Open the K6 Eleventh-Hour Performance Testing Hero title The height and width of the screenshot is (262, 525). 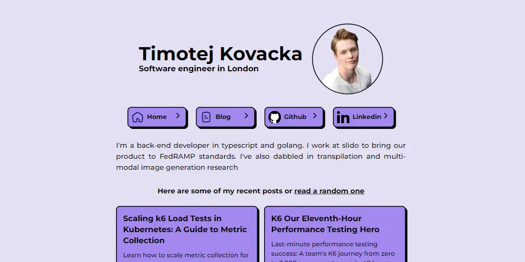pyautogui.click(x=325, y=224)
